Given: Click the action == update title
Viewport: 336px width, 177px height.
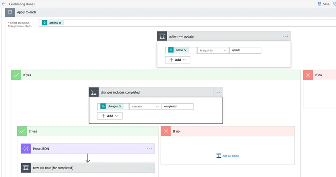Looking at the screenshot, I should click(x=181, y=36).
